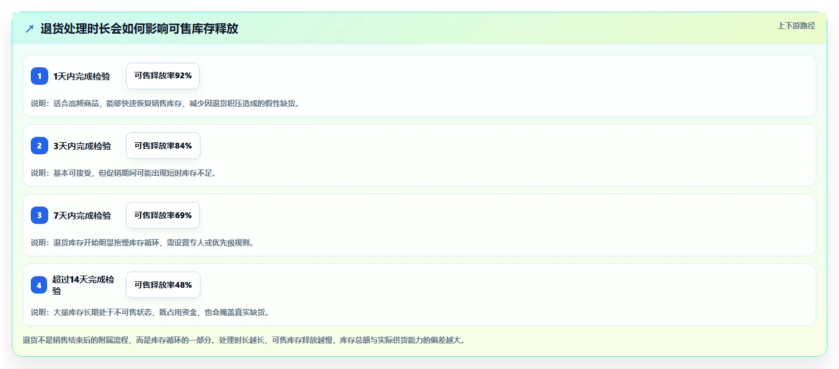The width and height of the screenshot is (839, 369).
Task: Click the step 2 number badge
Action: point(40,146)
